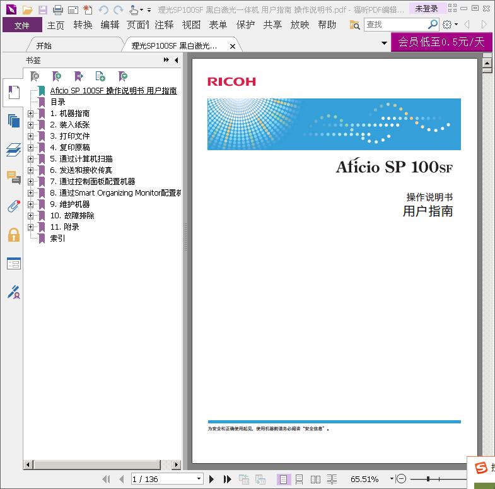Open the Attachments paperclip sidebar icon

[14, 206]
